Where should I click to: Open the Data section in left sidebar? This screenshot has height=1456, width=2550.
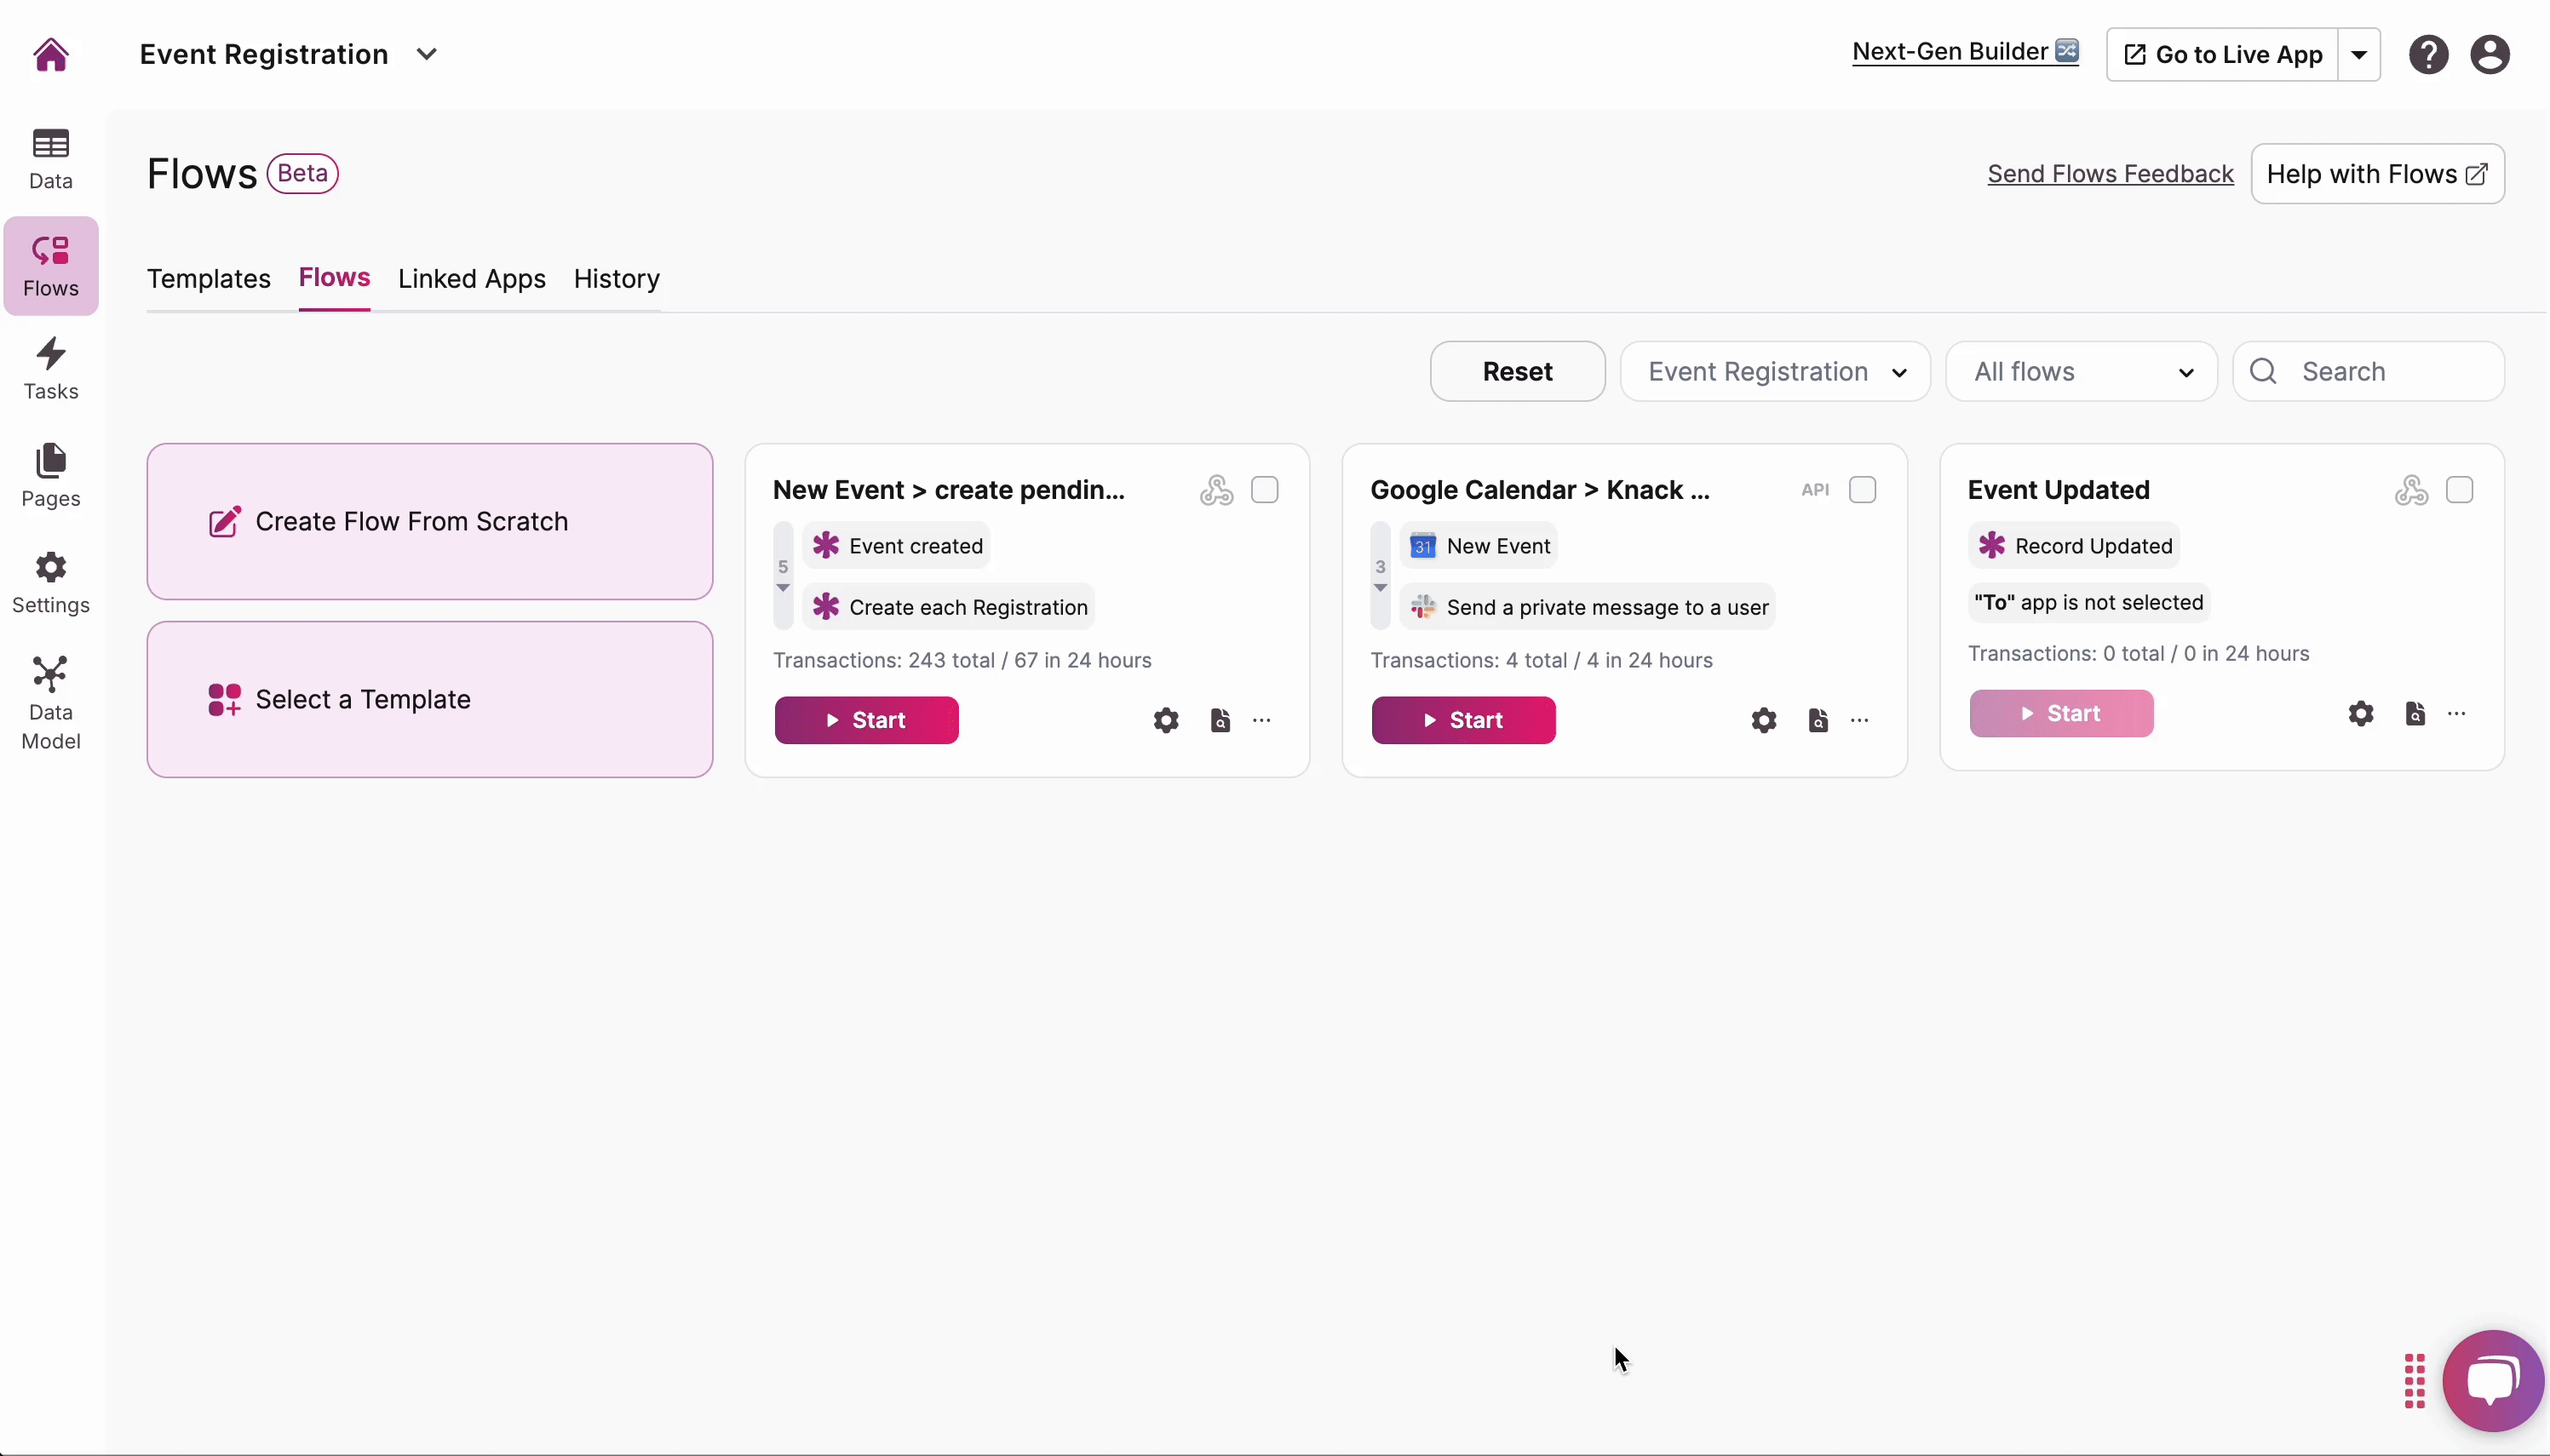(51, 157)
